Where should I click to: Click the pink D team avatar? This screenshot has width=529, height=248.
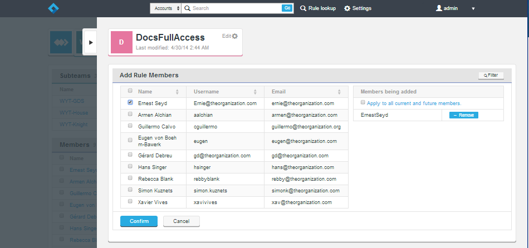coord(121,42)
